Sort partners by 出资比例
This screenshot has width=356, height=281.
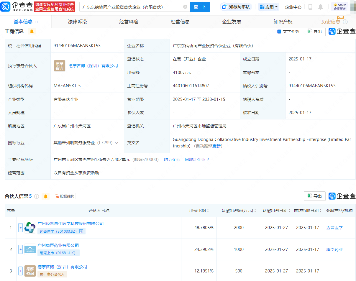[x=208, y=211]
